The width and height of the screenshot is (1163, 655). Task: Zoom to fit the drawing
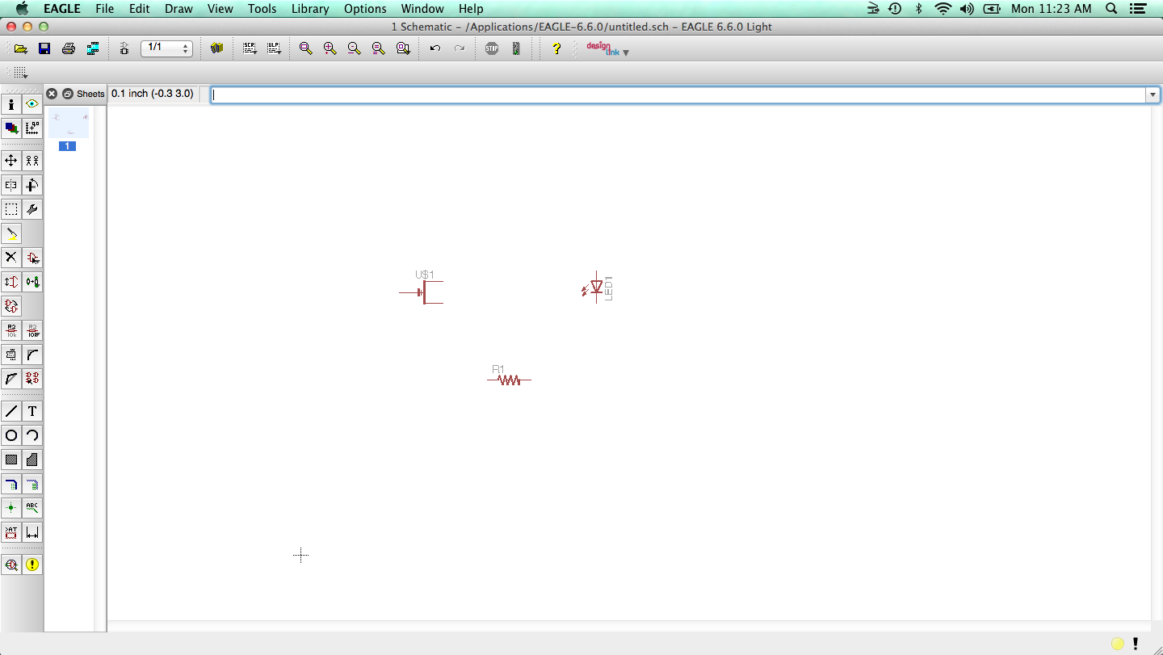(305, 48)
